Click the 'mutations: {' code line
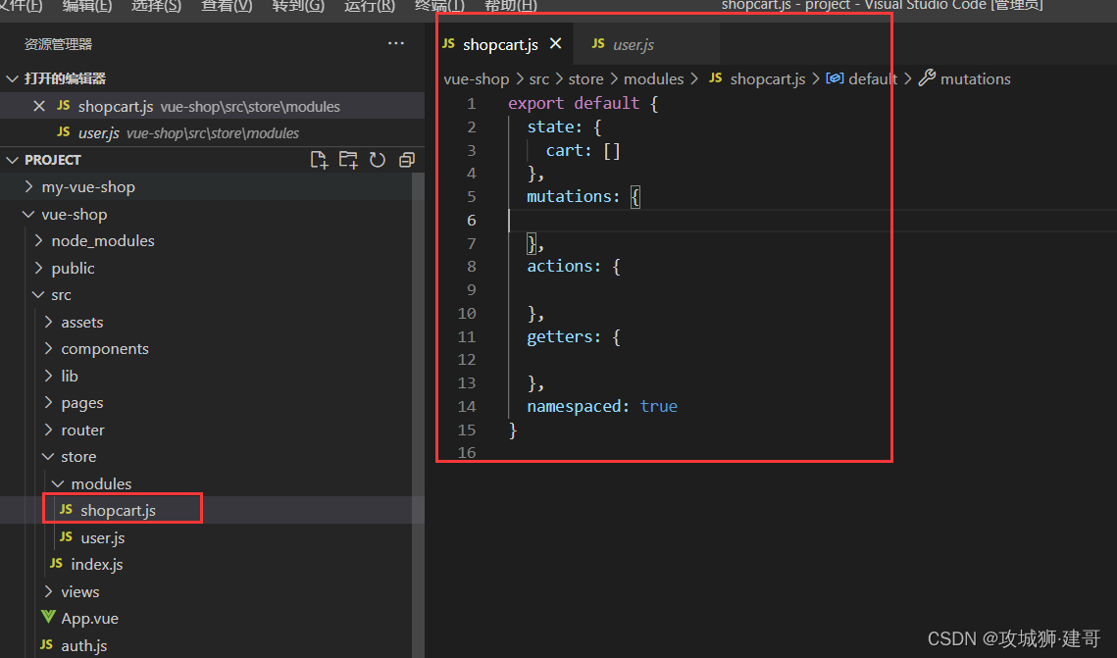Image resolution: width=1117 pixels, height=658 pixels. (584, 196)
